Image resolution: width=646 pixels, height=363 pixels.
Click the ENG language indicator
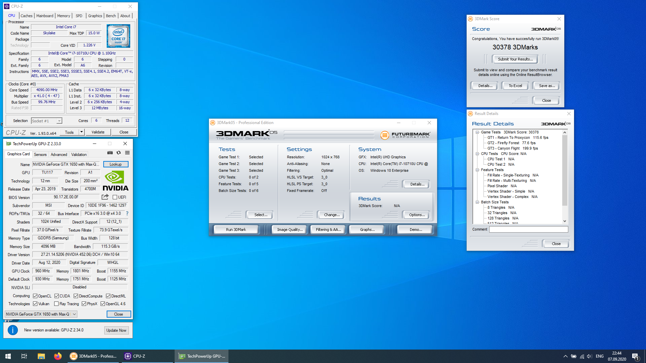pos(600,356)
